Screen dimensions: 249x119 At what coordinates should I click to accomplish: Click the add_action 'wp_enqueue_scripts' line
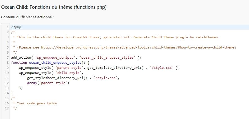(x=76, y=58)
